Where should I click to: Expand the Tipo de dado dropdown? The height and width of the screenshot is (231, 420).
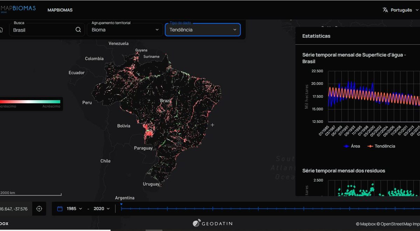(x=203, y=30)
